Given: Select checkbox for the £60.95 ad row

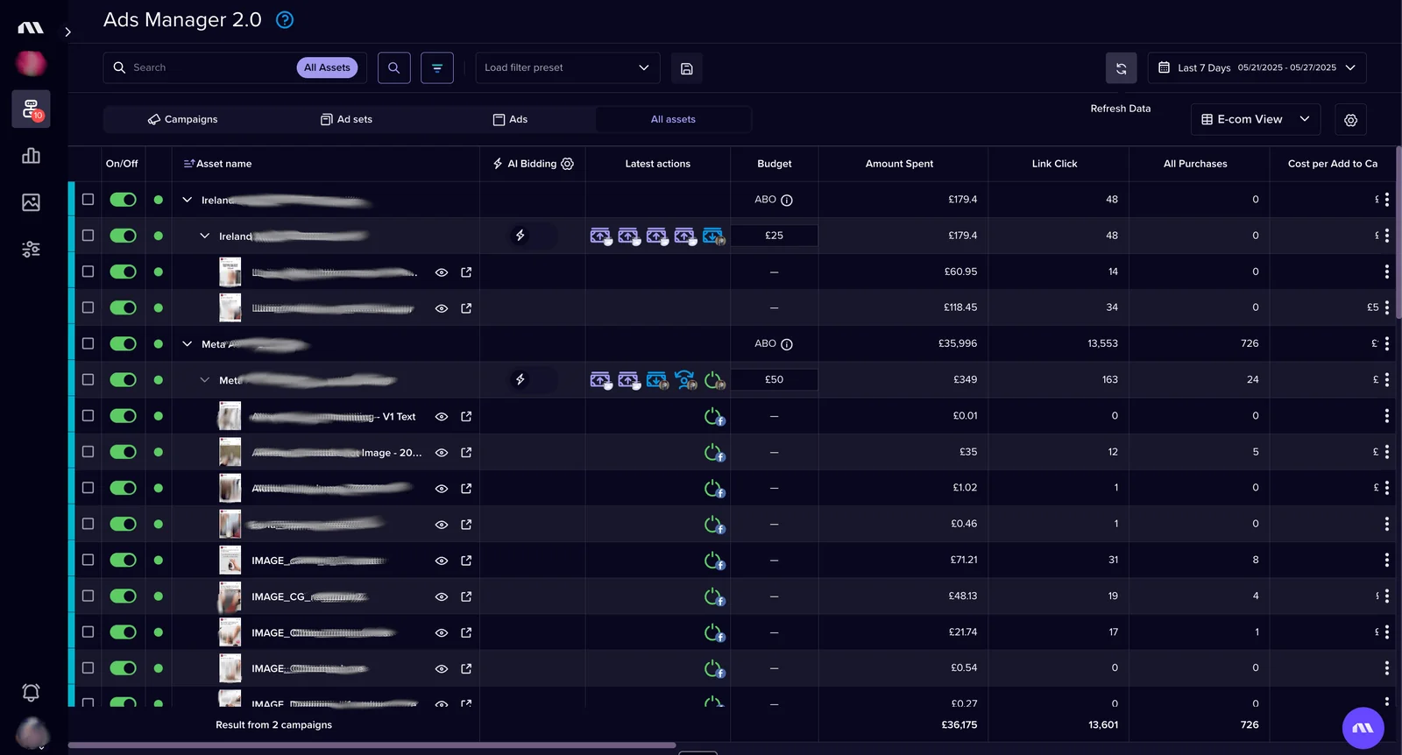Looking at the screenshot, I should pyautogui.click(x=88, y=272).
